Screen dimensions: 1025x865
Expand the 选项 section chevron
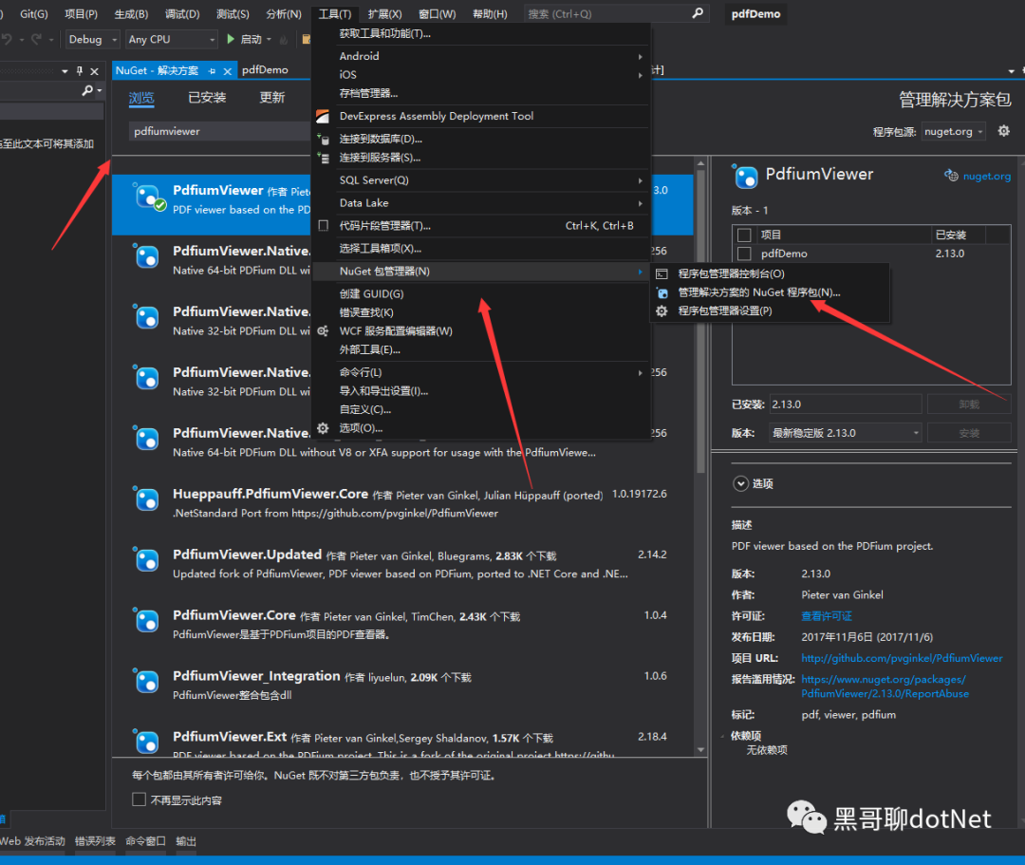coord(740,484)
